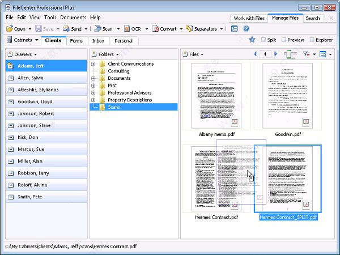340x255 pixels.
Task: Click the Separators toolbar icon
Action: (x=189, y=29)
